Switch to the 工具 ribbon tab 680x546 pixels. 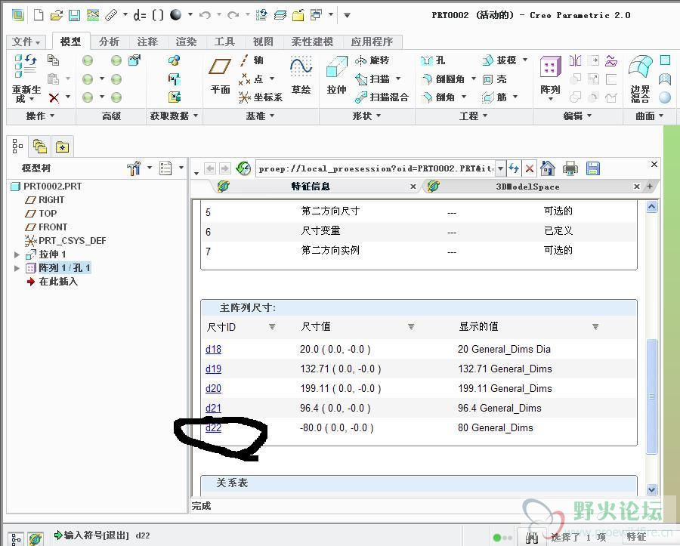tap(224, 42)
